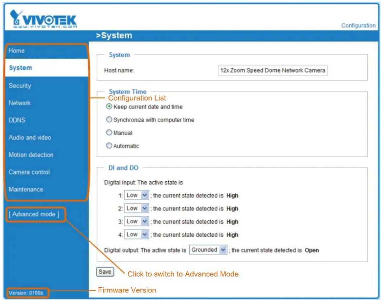Screen dimensions: 381x300
Task: Select Synchronize with computer time
Action: [x=109, y=120]
